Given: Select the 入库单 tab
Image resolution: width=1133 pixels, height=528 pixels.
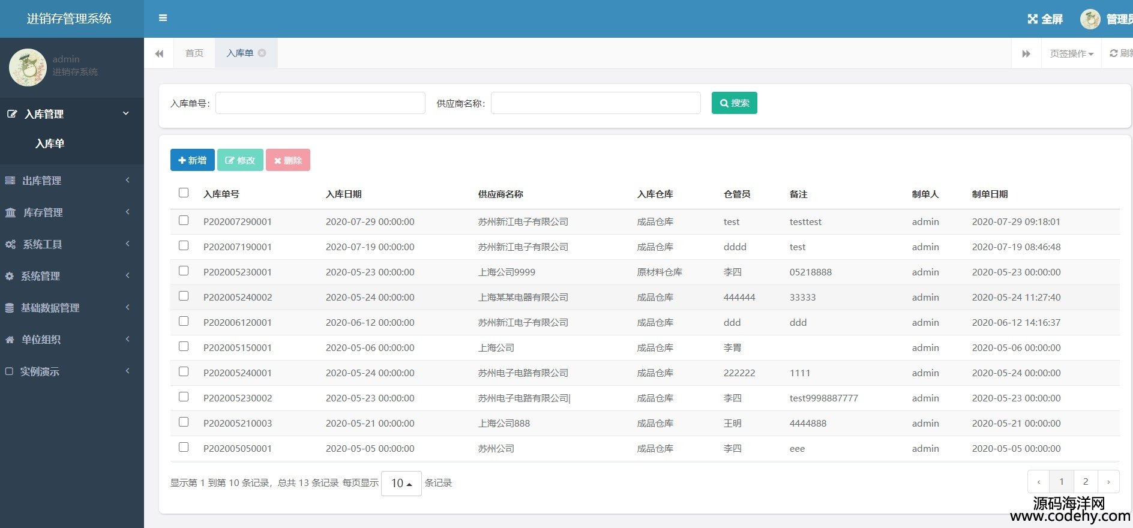Looking at the screenshot, I should (239, 53).
